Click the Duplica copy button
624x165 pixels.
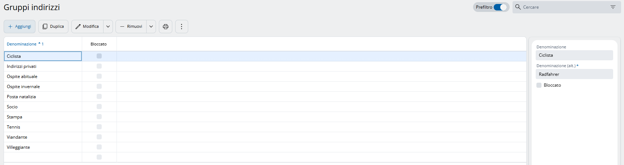click(x=53, y=26)
